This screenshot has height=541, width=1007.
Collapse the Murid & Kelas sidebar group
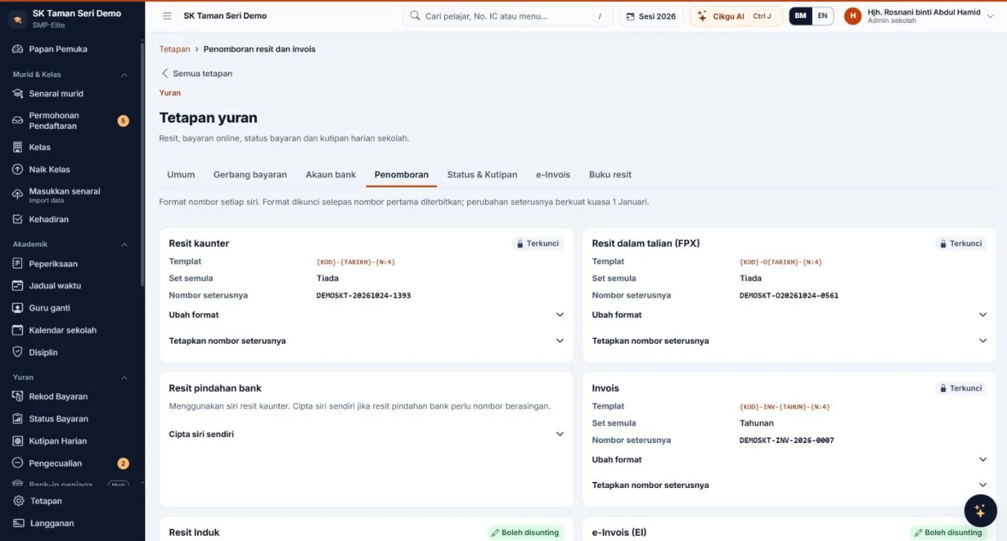click(x=124, y=75)
